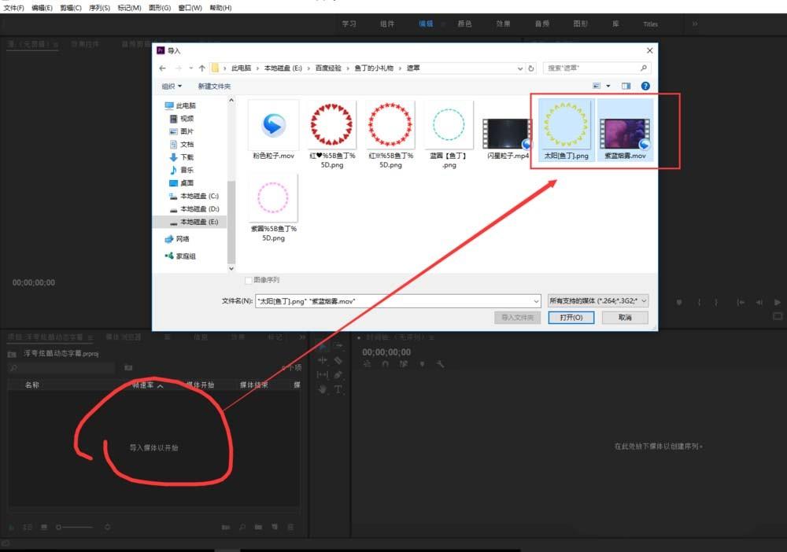Switch to the 颜色 workspace tab
Image resolution: width=787 pixels, height=552 pixels.
click(464, 24)
